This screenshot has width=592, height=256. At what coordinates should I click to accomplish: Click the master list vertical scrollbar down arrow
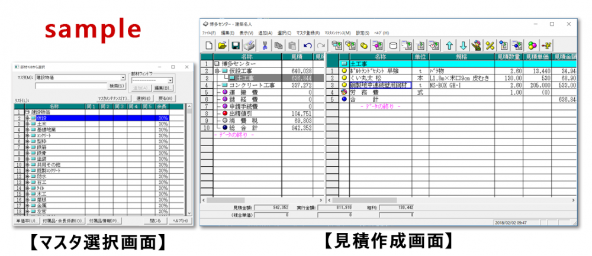tap(190, 214)
